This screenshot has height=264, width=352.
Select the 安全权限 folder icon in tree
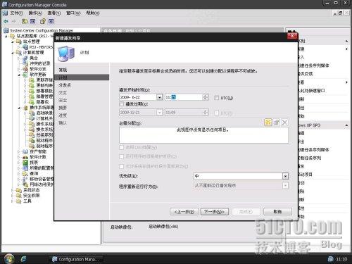tap(19, 196)
